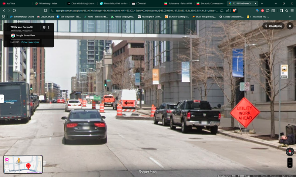296x177 pixels.
Task: Click the browser back arrow
Action: pyautogui.click(x=4, y=11)
